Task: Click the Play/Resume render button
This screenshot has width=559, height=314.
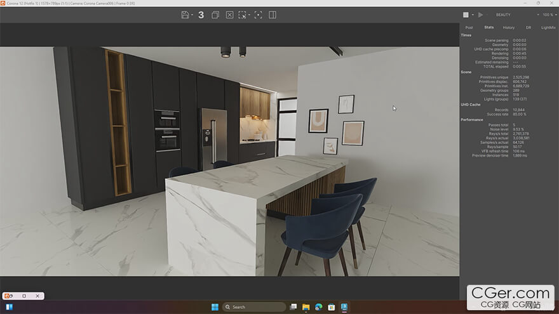Action: coord(481,15)
